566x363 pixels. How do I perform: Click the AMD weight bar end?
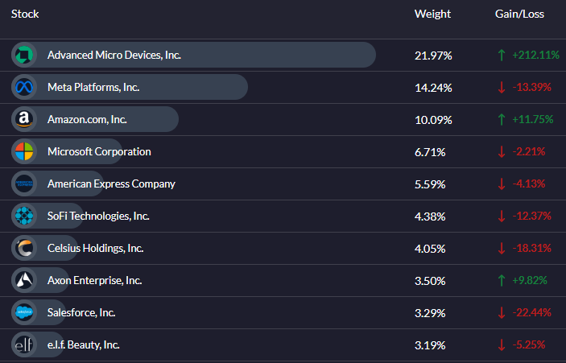368,55
